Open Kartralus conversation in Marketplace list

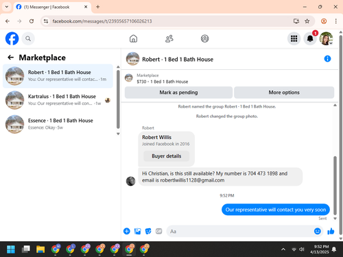(58, 100)
